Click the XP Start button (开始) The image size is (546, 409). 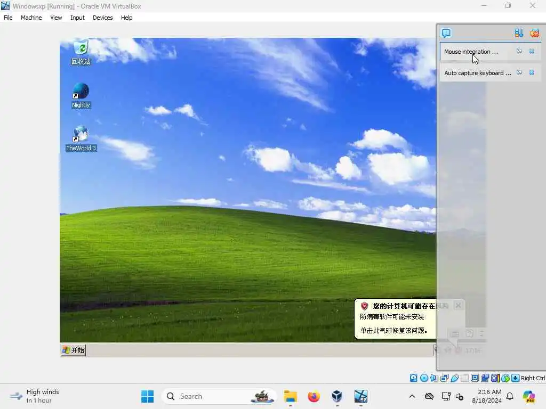pyautogui.click(x=73, y=350)
